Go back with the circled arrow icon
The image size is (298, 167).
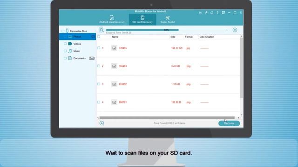pyautogui.click(x=102, y=123)
